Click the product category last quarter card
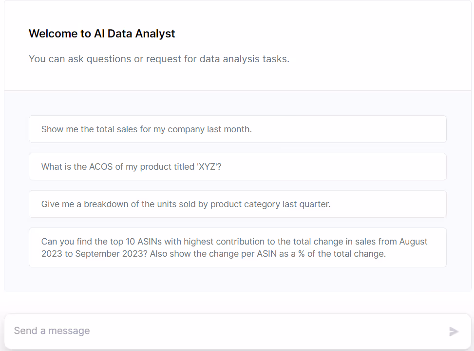Viewport: 474px width, 351px height. 237,204
